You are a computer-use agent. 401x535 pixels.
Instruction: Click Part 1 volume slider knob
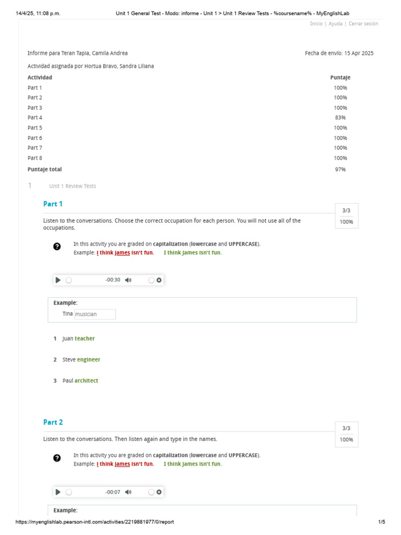pos(151,280)
